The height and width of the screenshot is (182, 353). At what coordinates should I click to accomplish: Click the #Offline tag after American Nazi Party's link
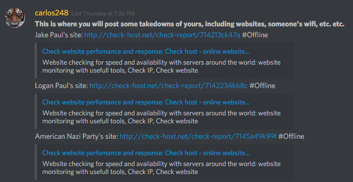pyautogui.click(x=291, y=136)
